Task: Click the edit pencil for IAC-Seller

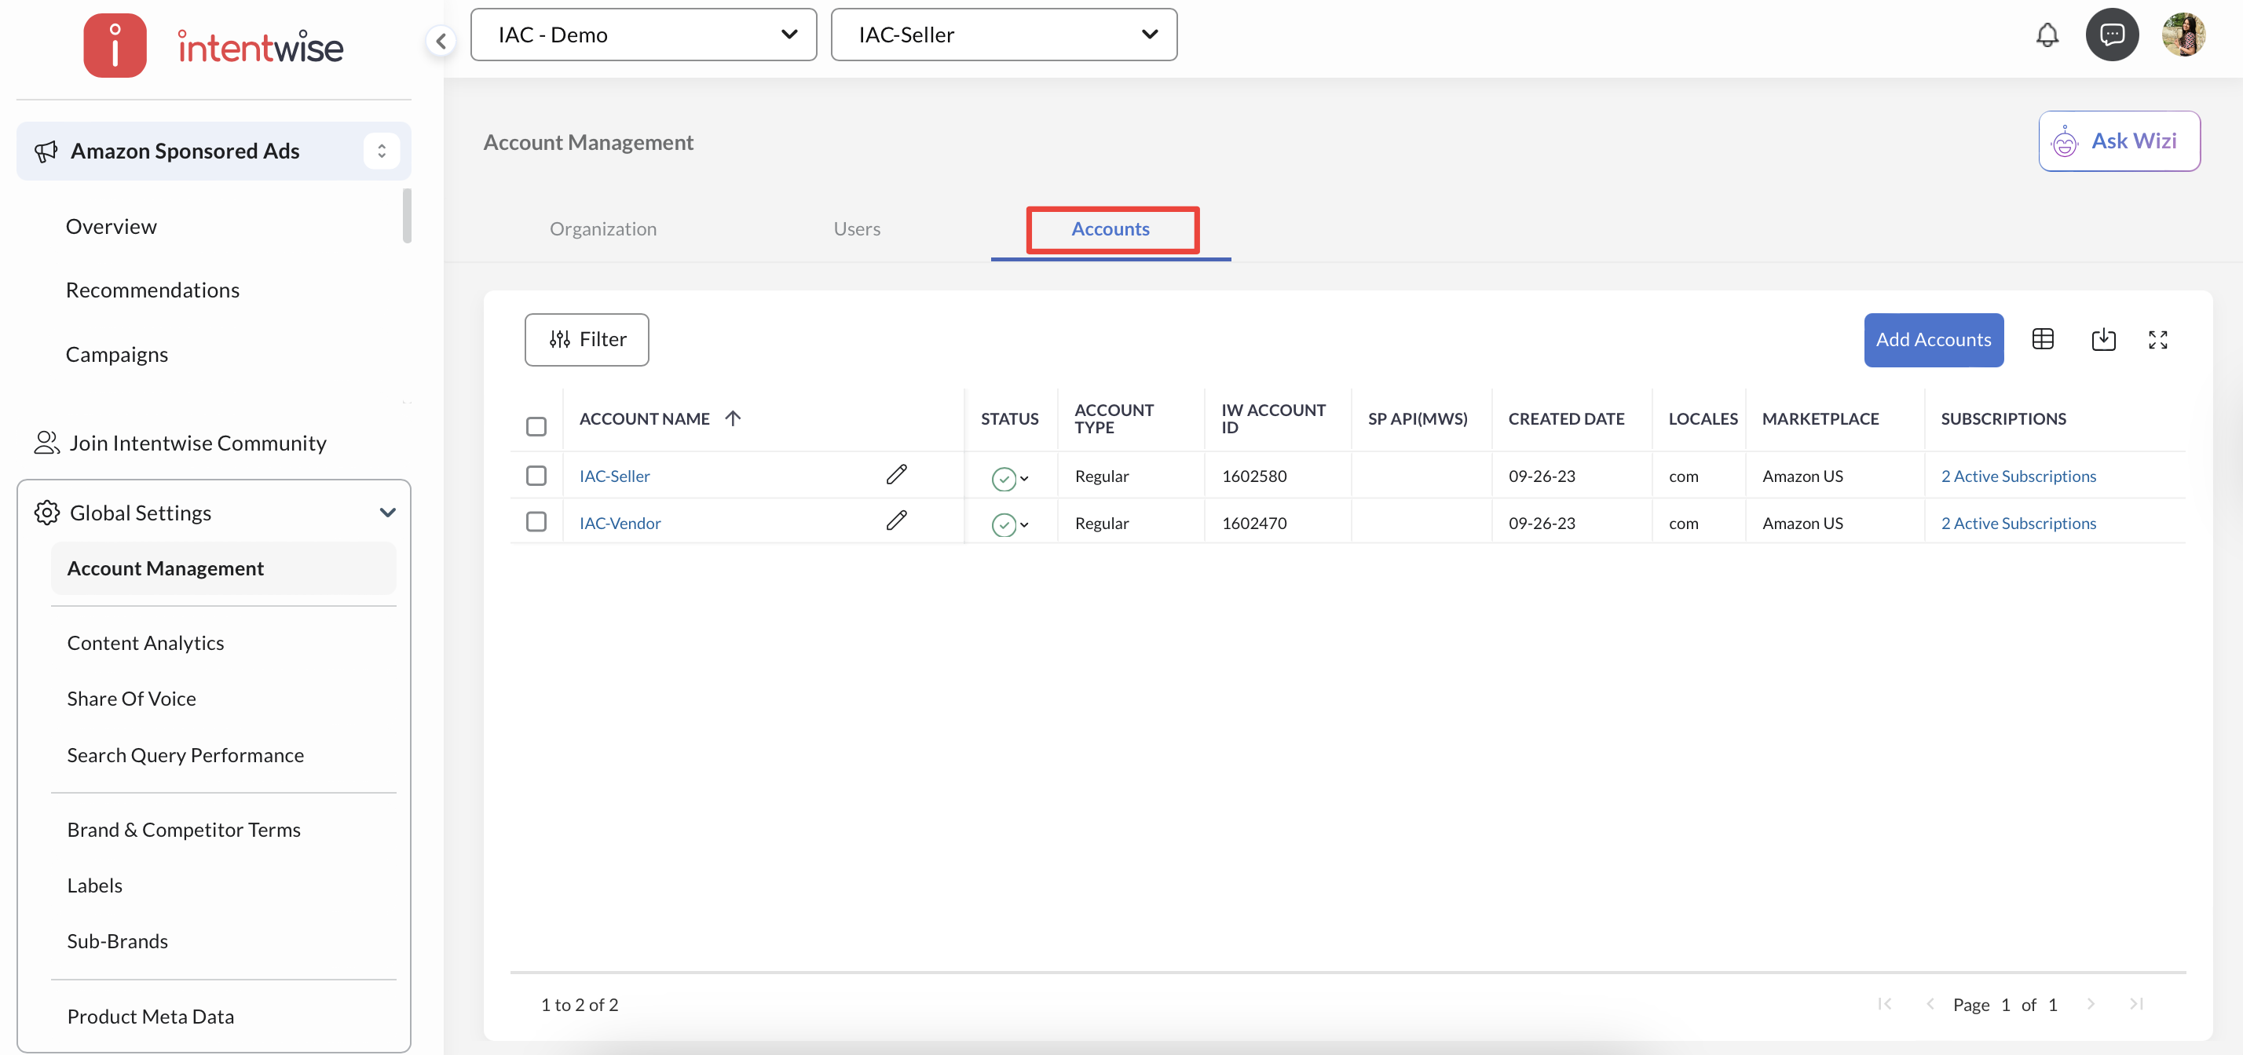Action: coord(896,474)
